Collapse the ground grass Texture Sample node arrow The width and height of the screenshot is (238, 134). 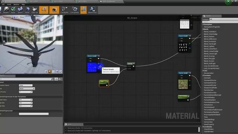190,73
